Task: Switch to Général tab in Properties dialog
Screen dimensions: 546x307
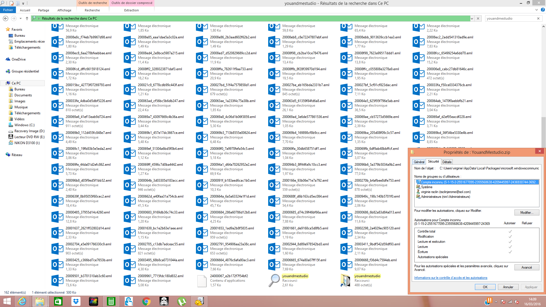Action: (x=419, y=162)
